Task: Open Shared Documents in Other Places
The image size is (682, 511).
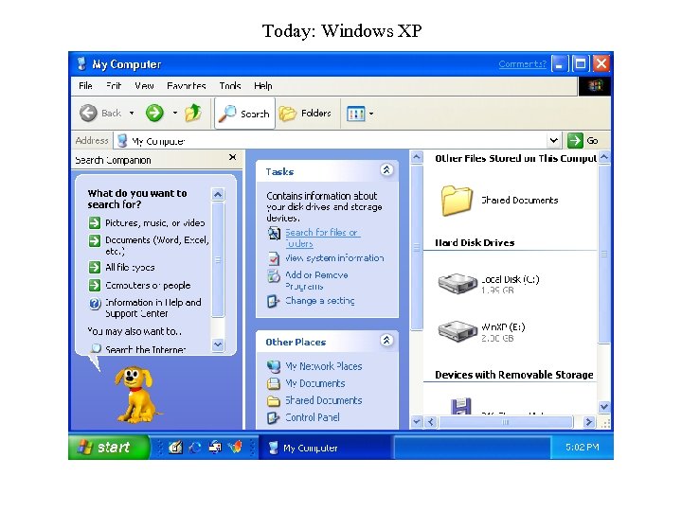Action: [324, 400]
